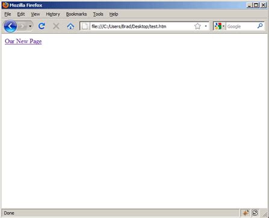This screenshot has width=269, height=218.
Task: Minimize the Firefox window
Action: 249,5
